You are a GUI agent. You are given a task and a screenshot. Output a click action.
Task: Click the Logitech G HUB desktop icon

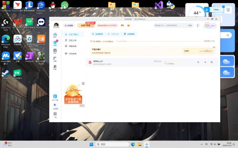click(6, 25)
